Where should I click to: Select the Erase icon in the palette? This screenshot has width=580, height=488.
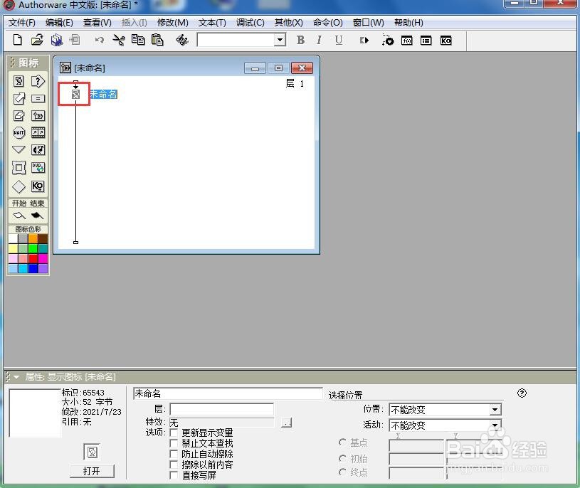click(x=19, y=116)
